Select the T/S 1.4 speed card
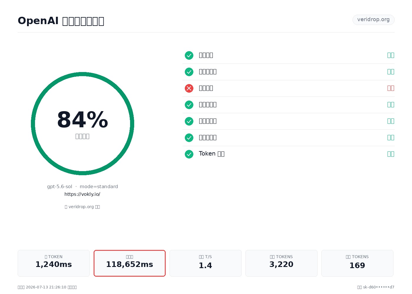The image size is (412, 294). pyautogui.click(x=205, y=263)
